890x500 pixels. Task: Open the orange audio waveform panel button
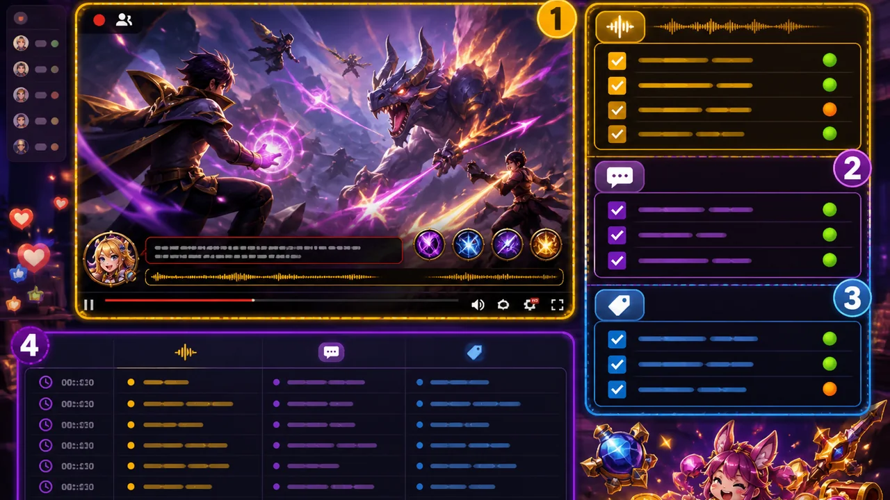(620, 27)
